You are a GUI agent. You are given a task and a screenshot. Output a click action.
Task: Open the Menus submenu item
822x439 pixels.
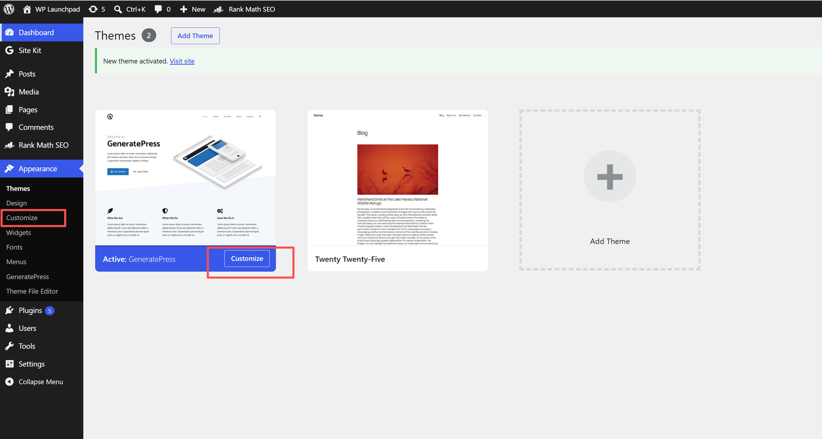(16, 262)
